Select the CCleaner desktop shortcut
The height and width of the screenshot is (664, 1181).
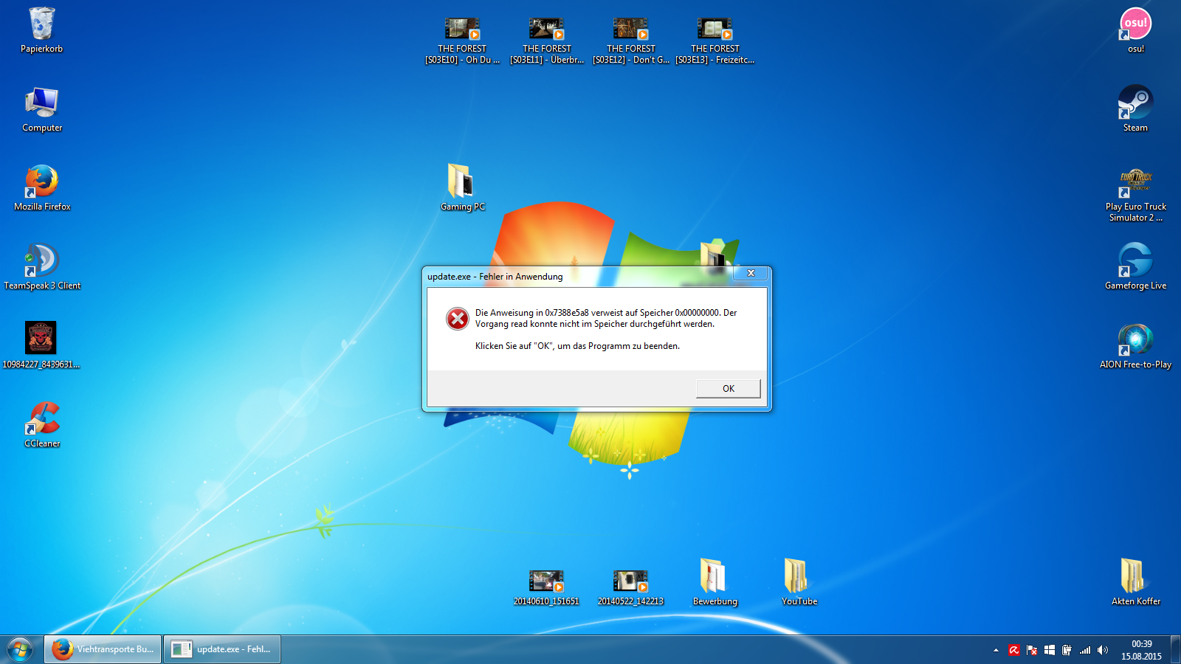pos(42,425)
